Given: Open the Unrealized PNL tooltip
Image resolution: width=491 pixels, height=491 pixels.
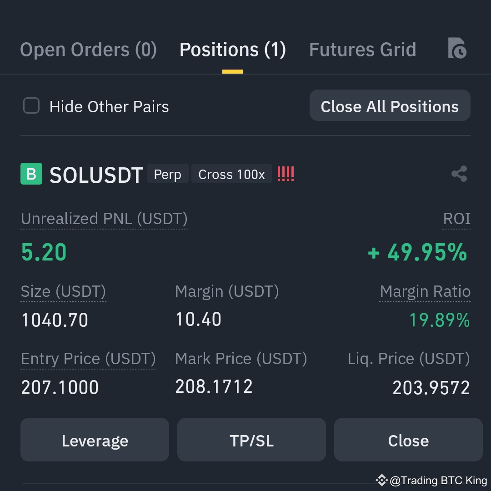Looking at the screenshot, I should tap(104, 219).
